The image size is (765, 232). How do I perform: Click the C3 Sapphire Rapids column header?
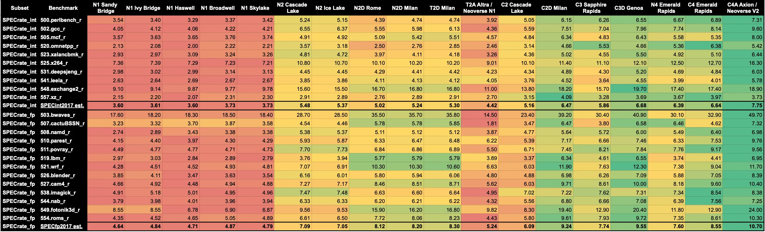pyautogui.click(x=591, y=8)
